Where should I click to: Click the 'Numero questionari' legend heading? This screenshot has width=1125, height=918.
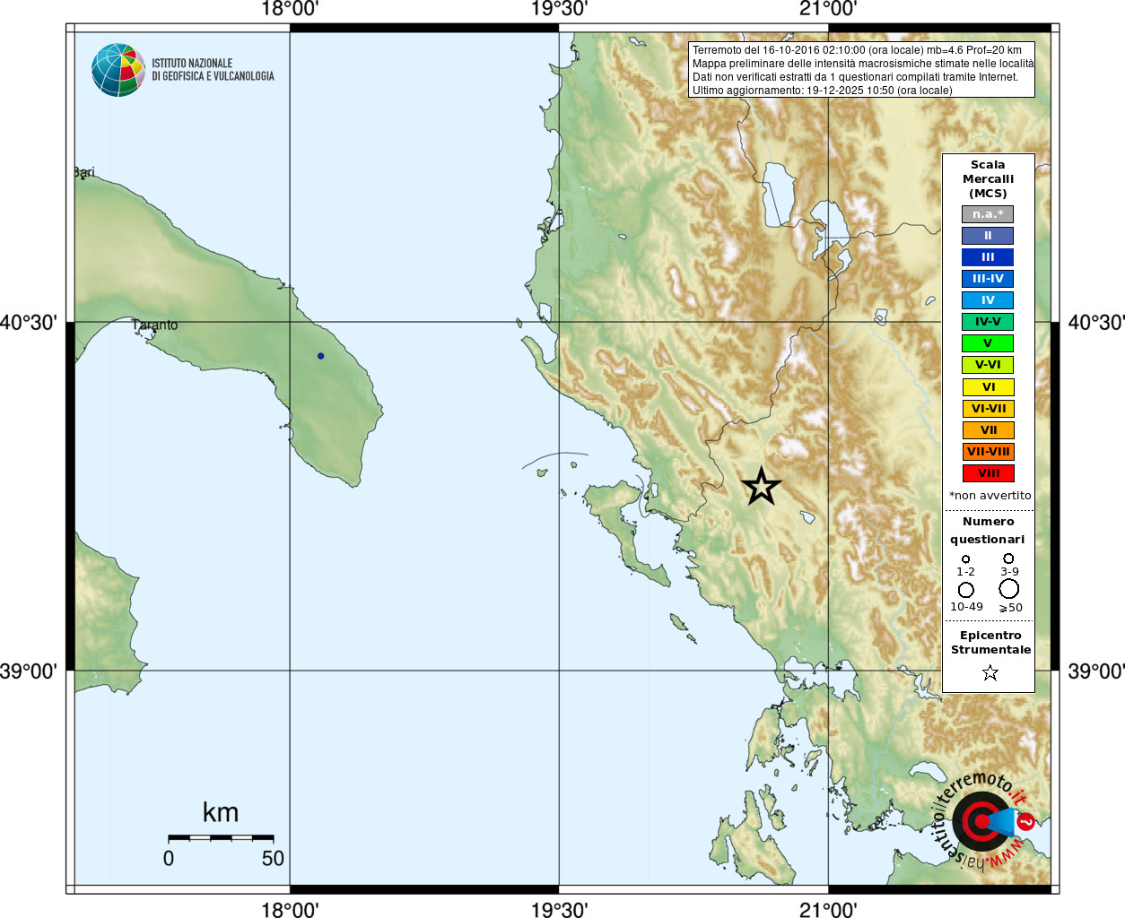coord(988,531)
